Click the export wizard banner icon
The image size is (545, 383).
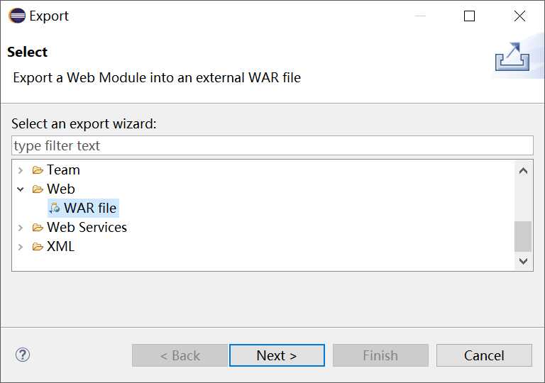coord(512,57)
